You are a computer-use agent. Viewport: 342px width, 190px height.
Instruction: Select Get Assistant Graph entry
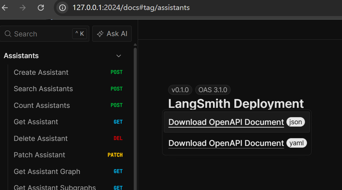[x=47, y=172]
